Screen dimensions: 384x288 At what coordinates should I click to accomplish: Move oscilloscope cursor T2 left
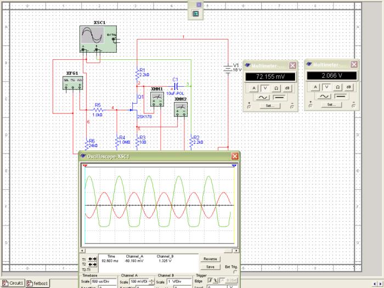tap(91, 264)
